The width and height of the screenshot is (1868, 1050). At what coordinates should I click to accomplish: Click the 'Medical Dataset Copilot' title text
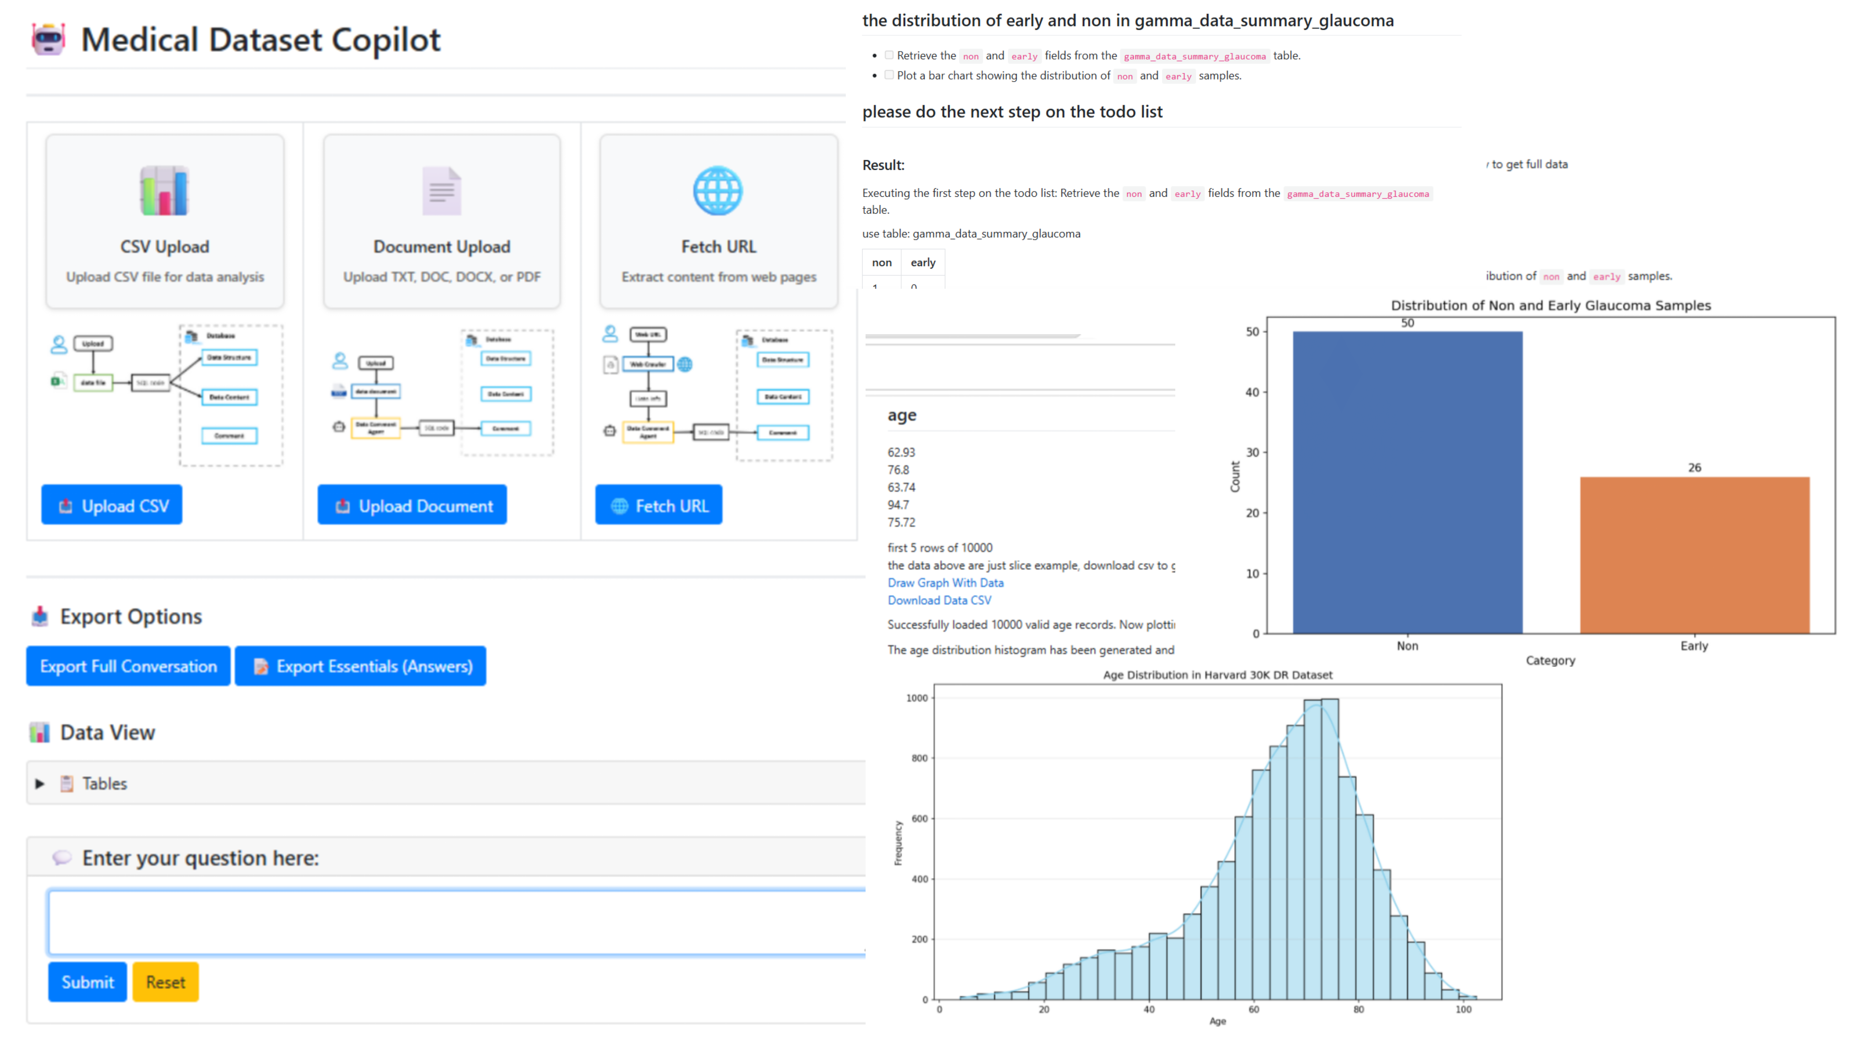click(x=260, y=39)
